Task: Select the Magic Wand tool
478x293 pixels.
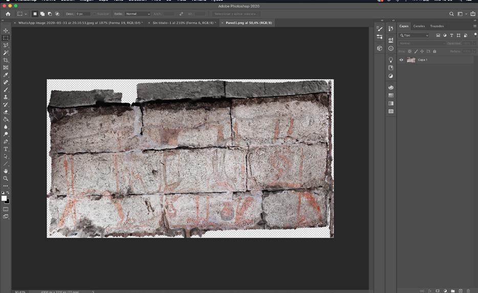Action: point(6,53)
